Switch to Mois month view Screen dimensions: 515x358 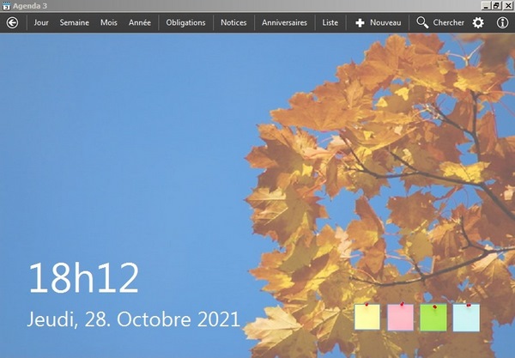(x=109, y=22)
